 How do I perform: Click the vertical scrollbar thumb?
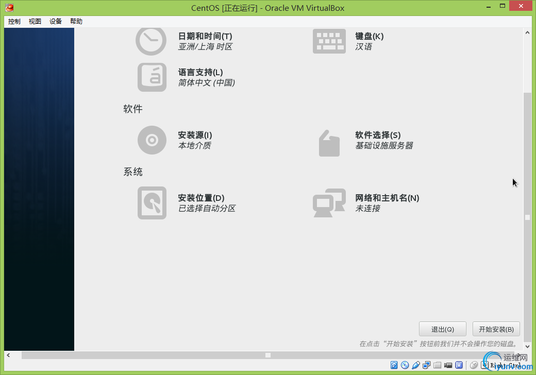pos(527,217)
